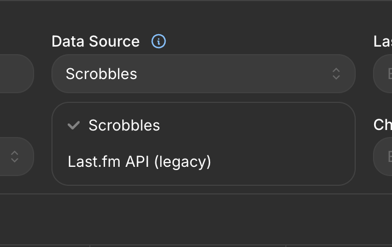Click the Data Source label text

click(95, 41)
